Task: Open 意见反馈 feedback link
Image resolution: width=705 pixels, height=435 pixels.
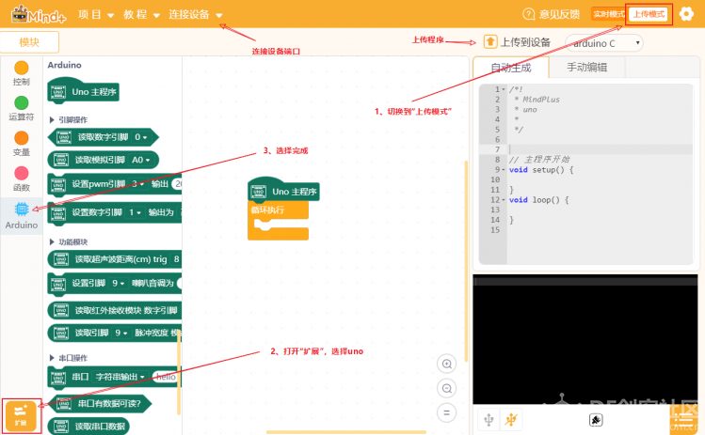Action: (x=552, y=14)
